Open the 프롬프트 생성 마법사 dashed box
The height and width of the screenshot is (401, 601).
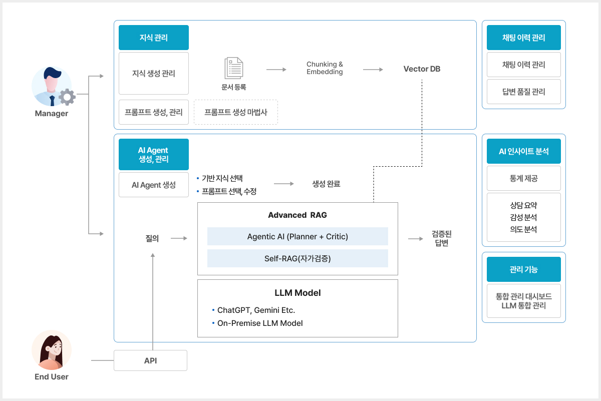pos(235,112)
